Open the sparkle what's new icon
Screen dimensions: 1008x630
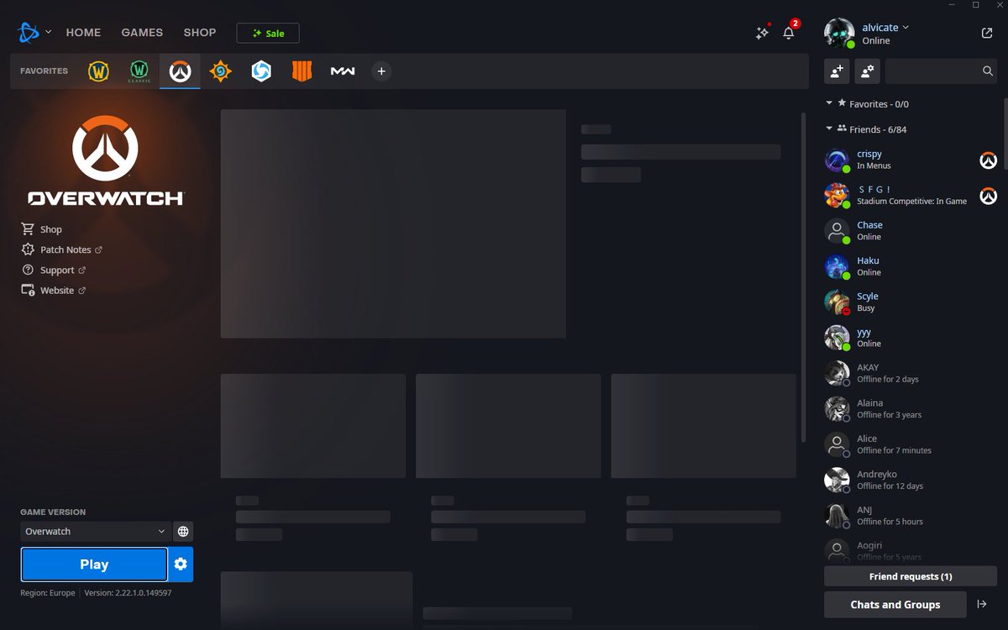(x=762, y=34)
